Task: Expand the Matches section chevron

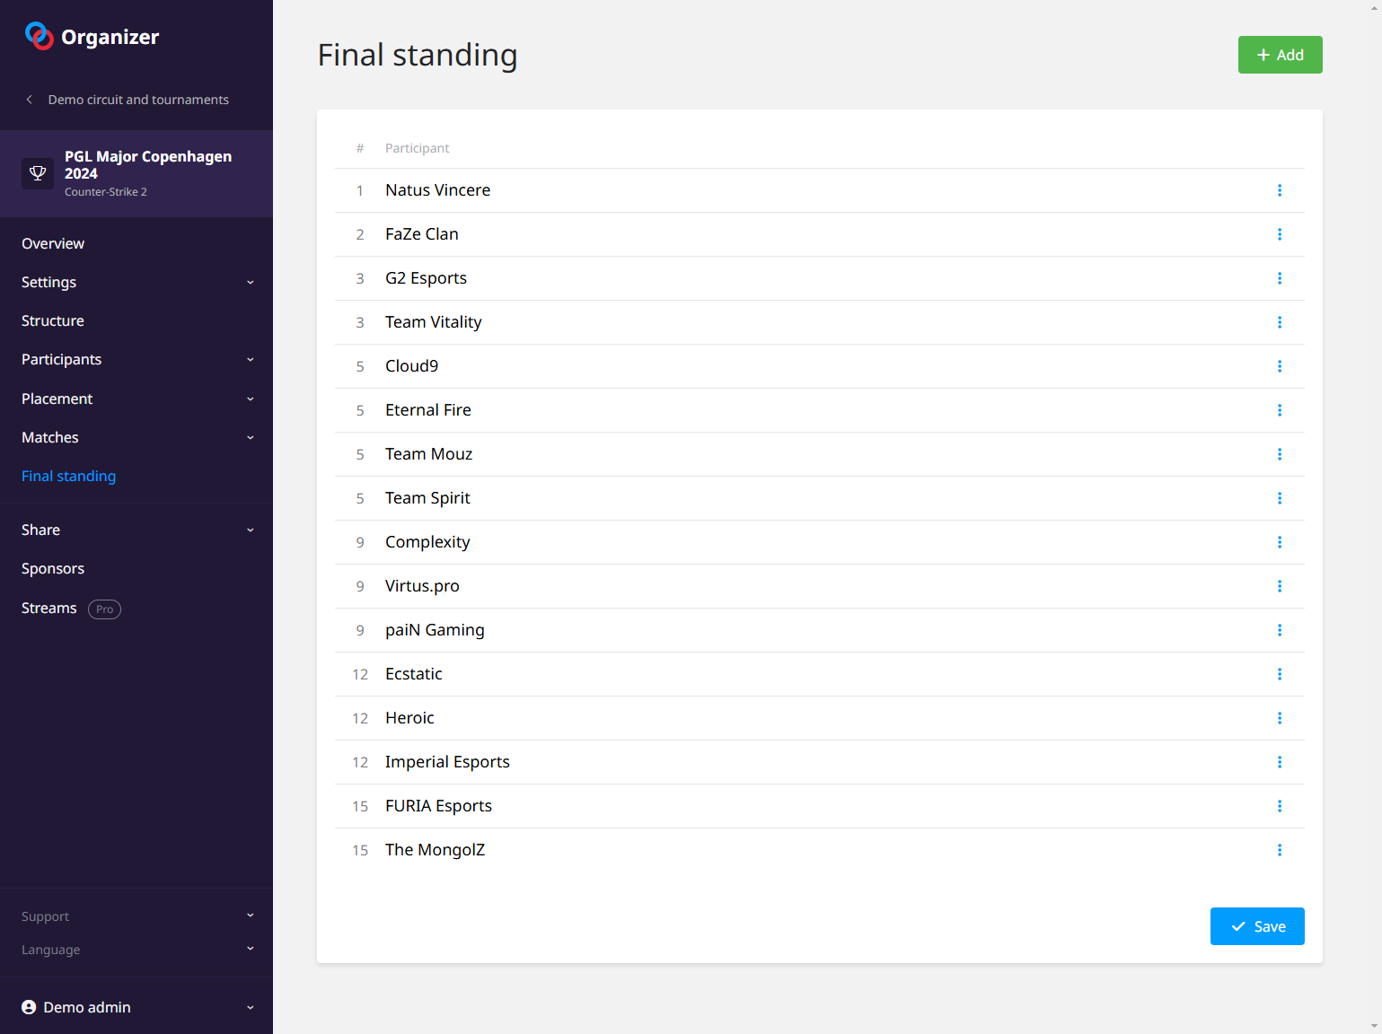Action: coord(250,437)
